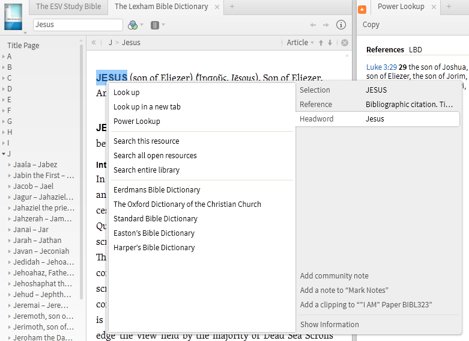This screenshot has height=341, width=469.
Task: Click the orange Power Lookup panel icon
Action: [x=362, y=10]
